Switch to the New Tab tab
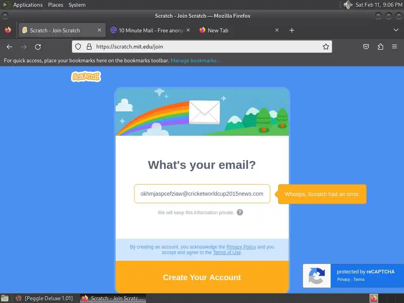The image size is (404, 303). click(239, 30)
